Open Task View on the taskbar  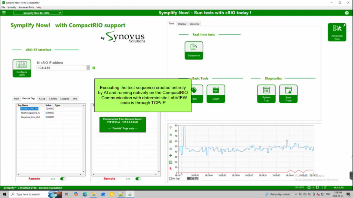point(67,194)
